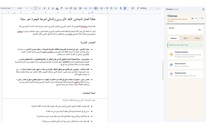Open the Normal text style dropdown

click(x=7, y=8)
